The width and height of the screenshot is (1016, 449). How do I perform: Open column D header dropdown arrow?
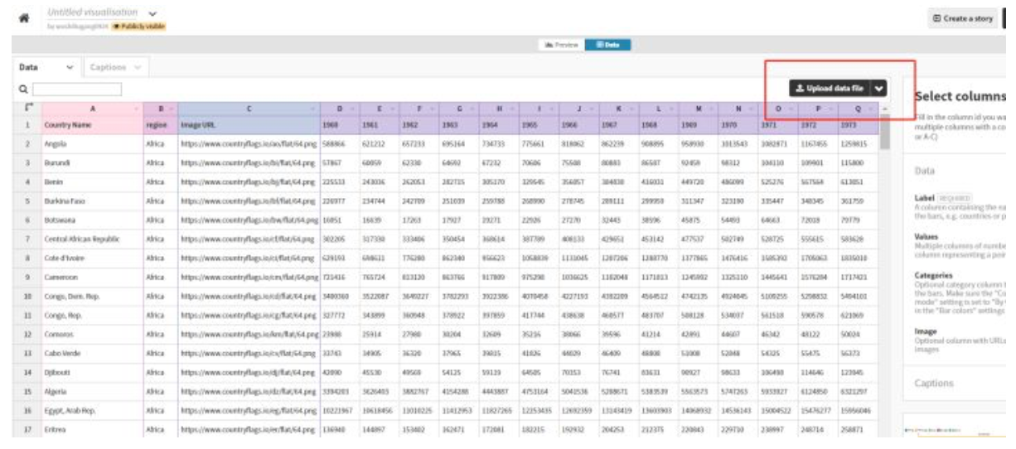click(351, 109)
